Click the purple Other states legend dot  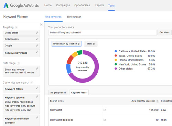[x=116, y=69]
